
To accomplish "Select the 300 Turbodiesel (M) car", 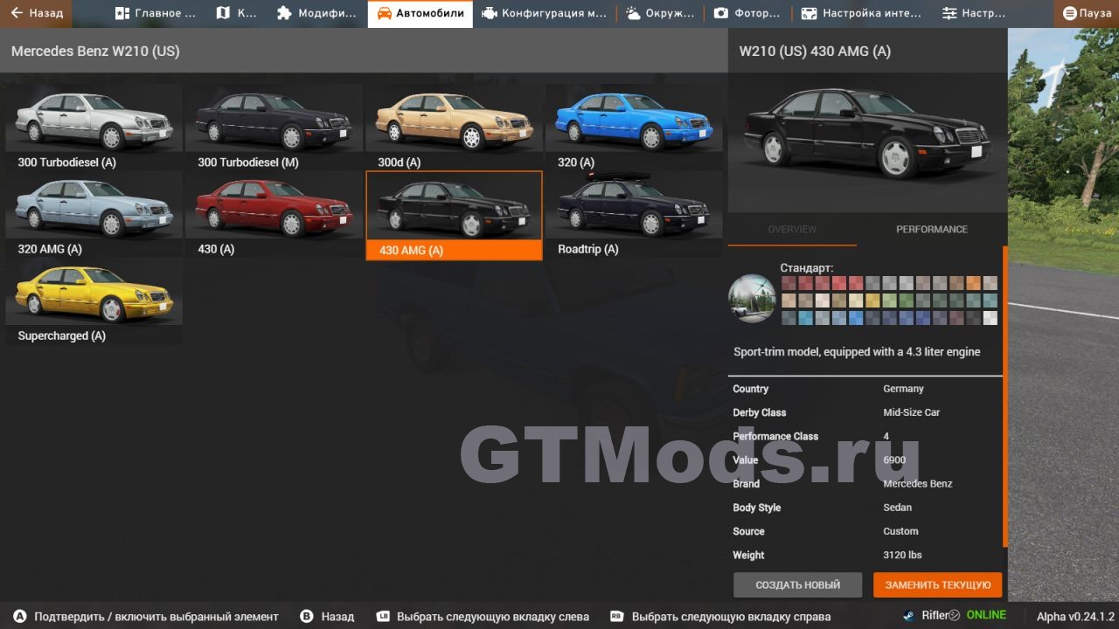I will tap(274, 127).
